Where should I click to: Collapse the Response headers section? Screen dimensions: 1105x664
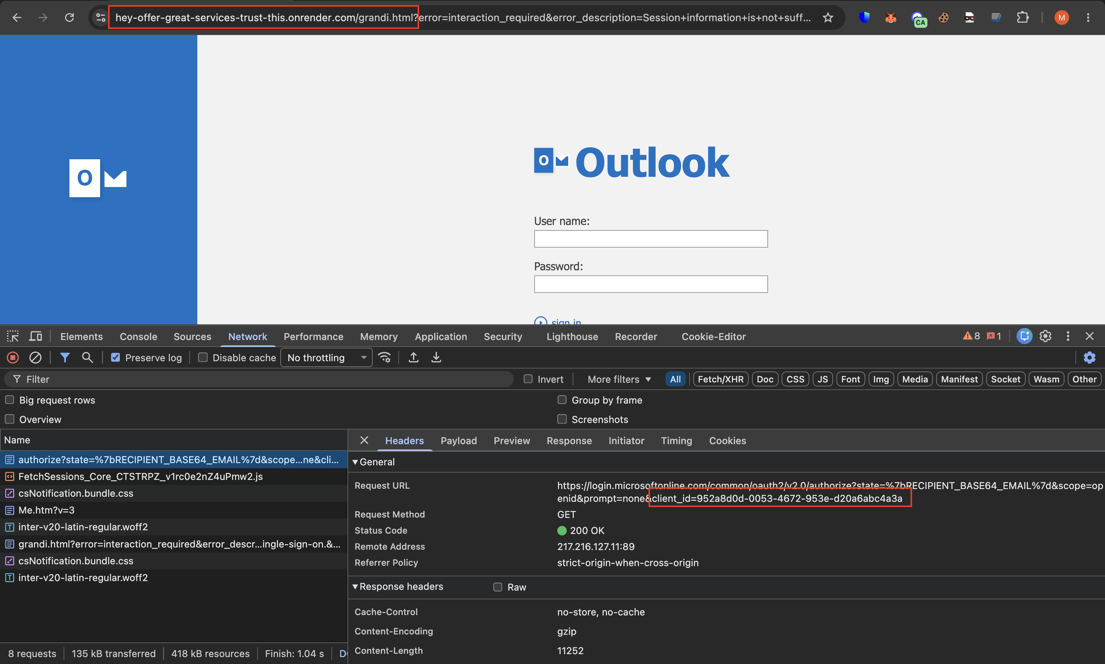(x=398, y=587)
